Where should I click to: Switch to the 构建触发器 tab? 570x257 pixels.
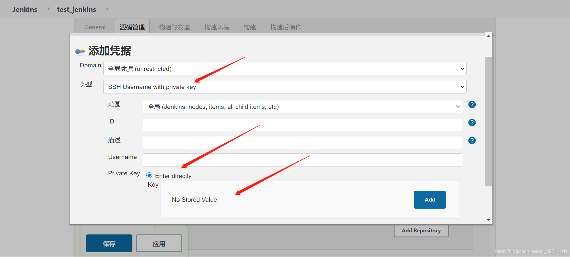point(175,27)
